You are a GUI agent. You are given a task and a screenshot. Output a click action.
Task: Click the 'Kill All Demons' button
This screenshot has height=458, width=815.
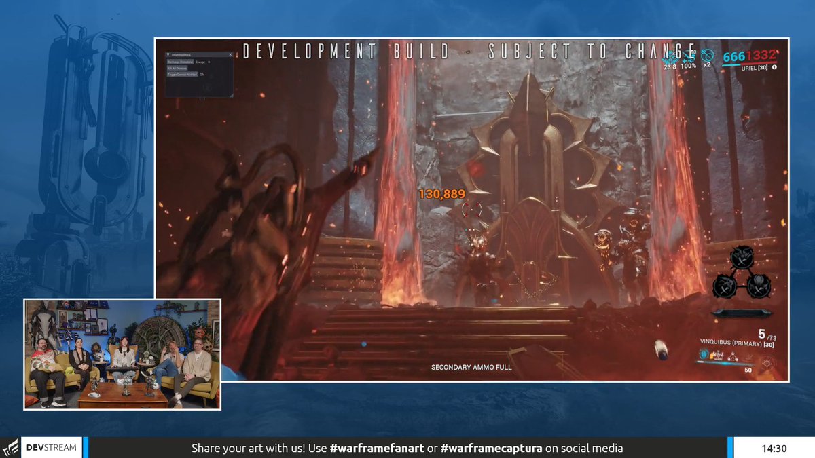(x=177, y=68)
